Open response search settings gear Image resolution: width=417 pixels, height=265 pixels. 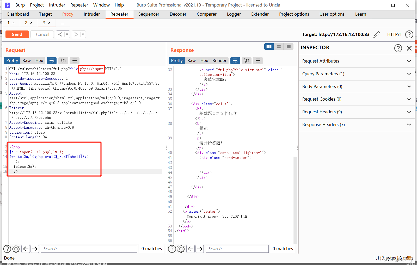[181, 249]
